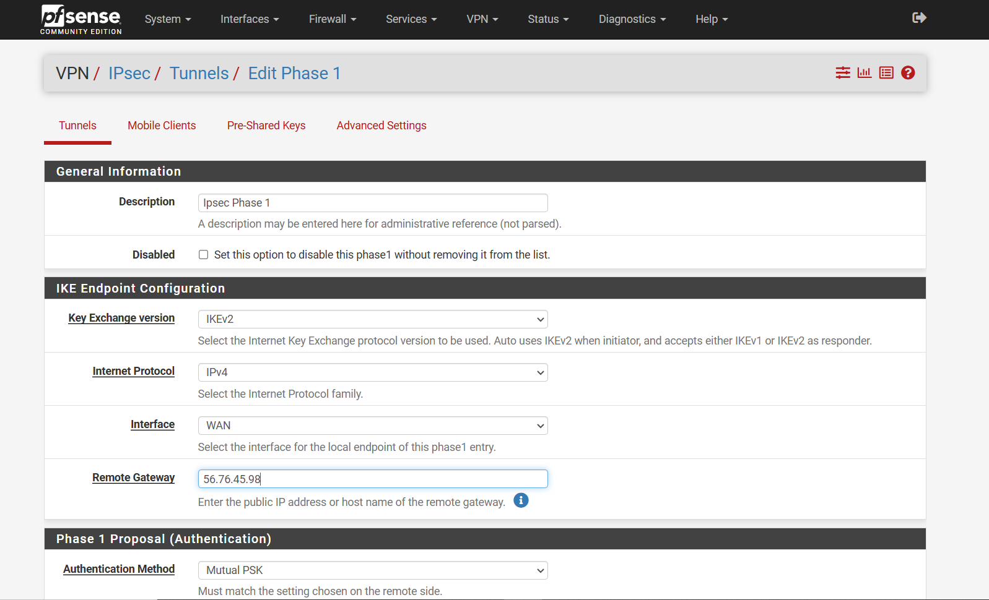Open the Diagnostics menu
Image resolution: width=989 pixels, height=600 pixels.
click(632, 19)
